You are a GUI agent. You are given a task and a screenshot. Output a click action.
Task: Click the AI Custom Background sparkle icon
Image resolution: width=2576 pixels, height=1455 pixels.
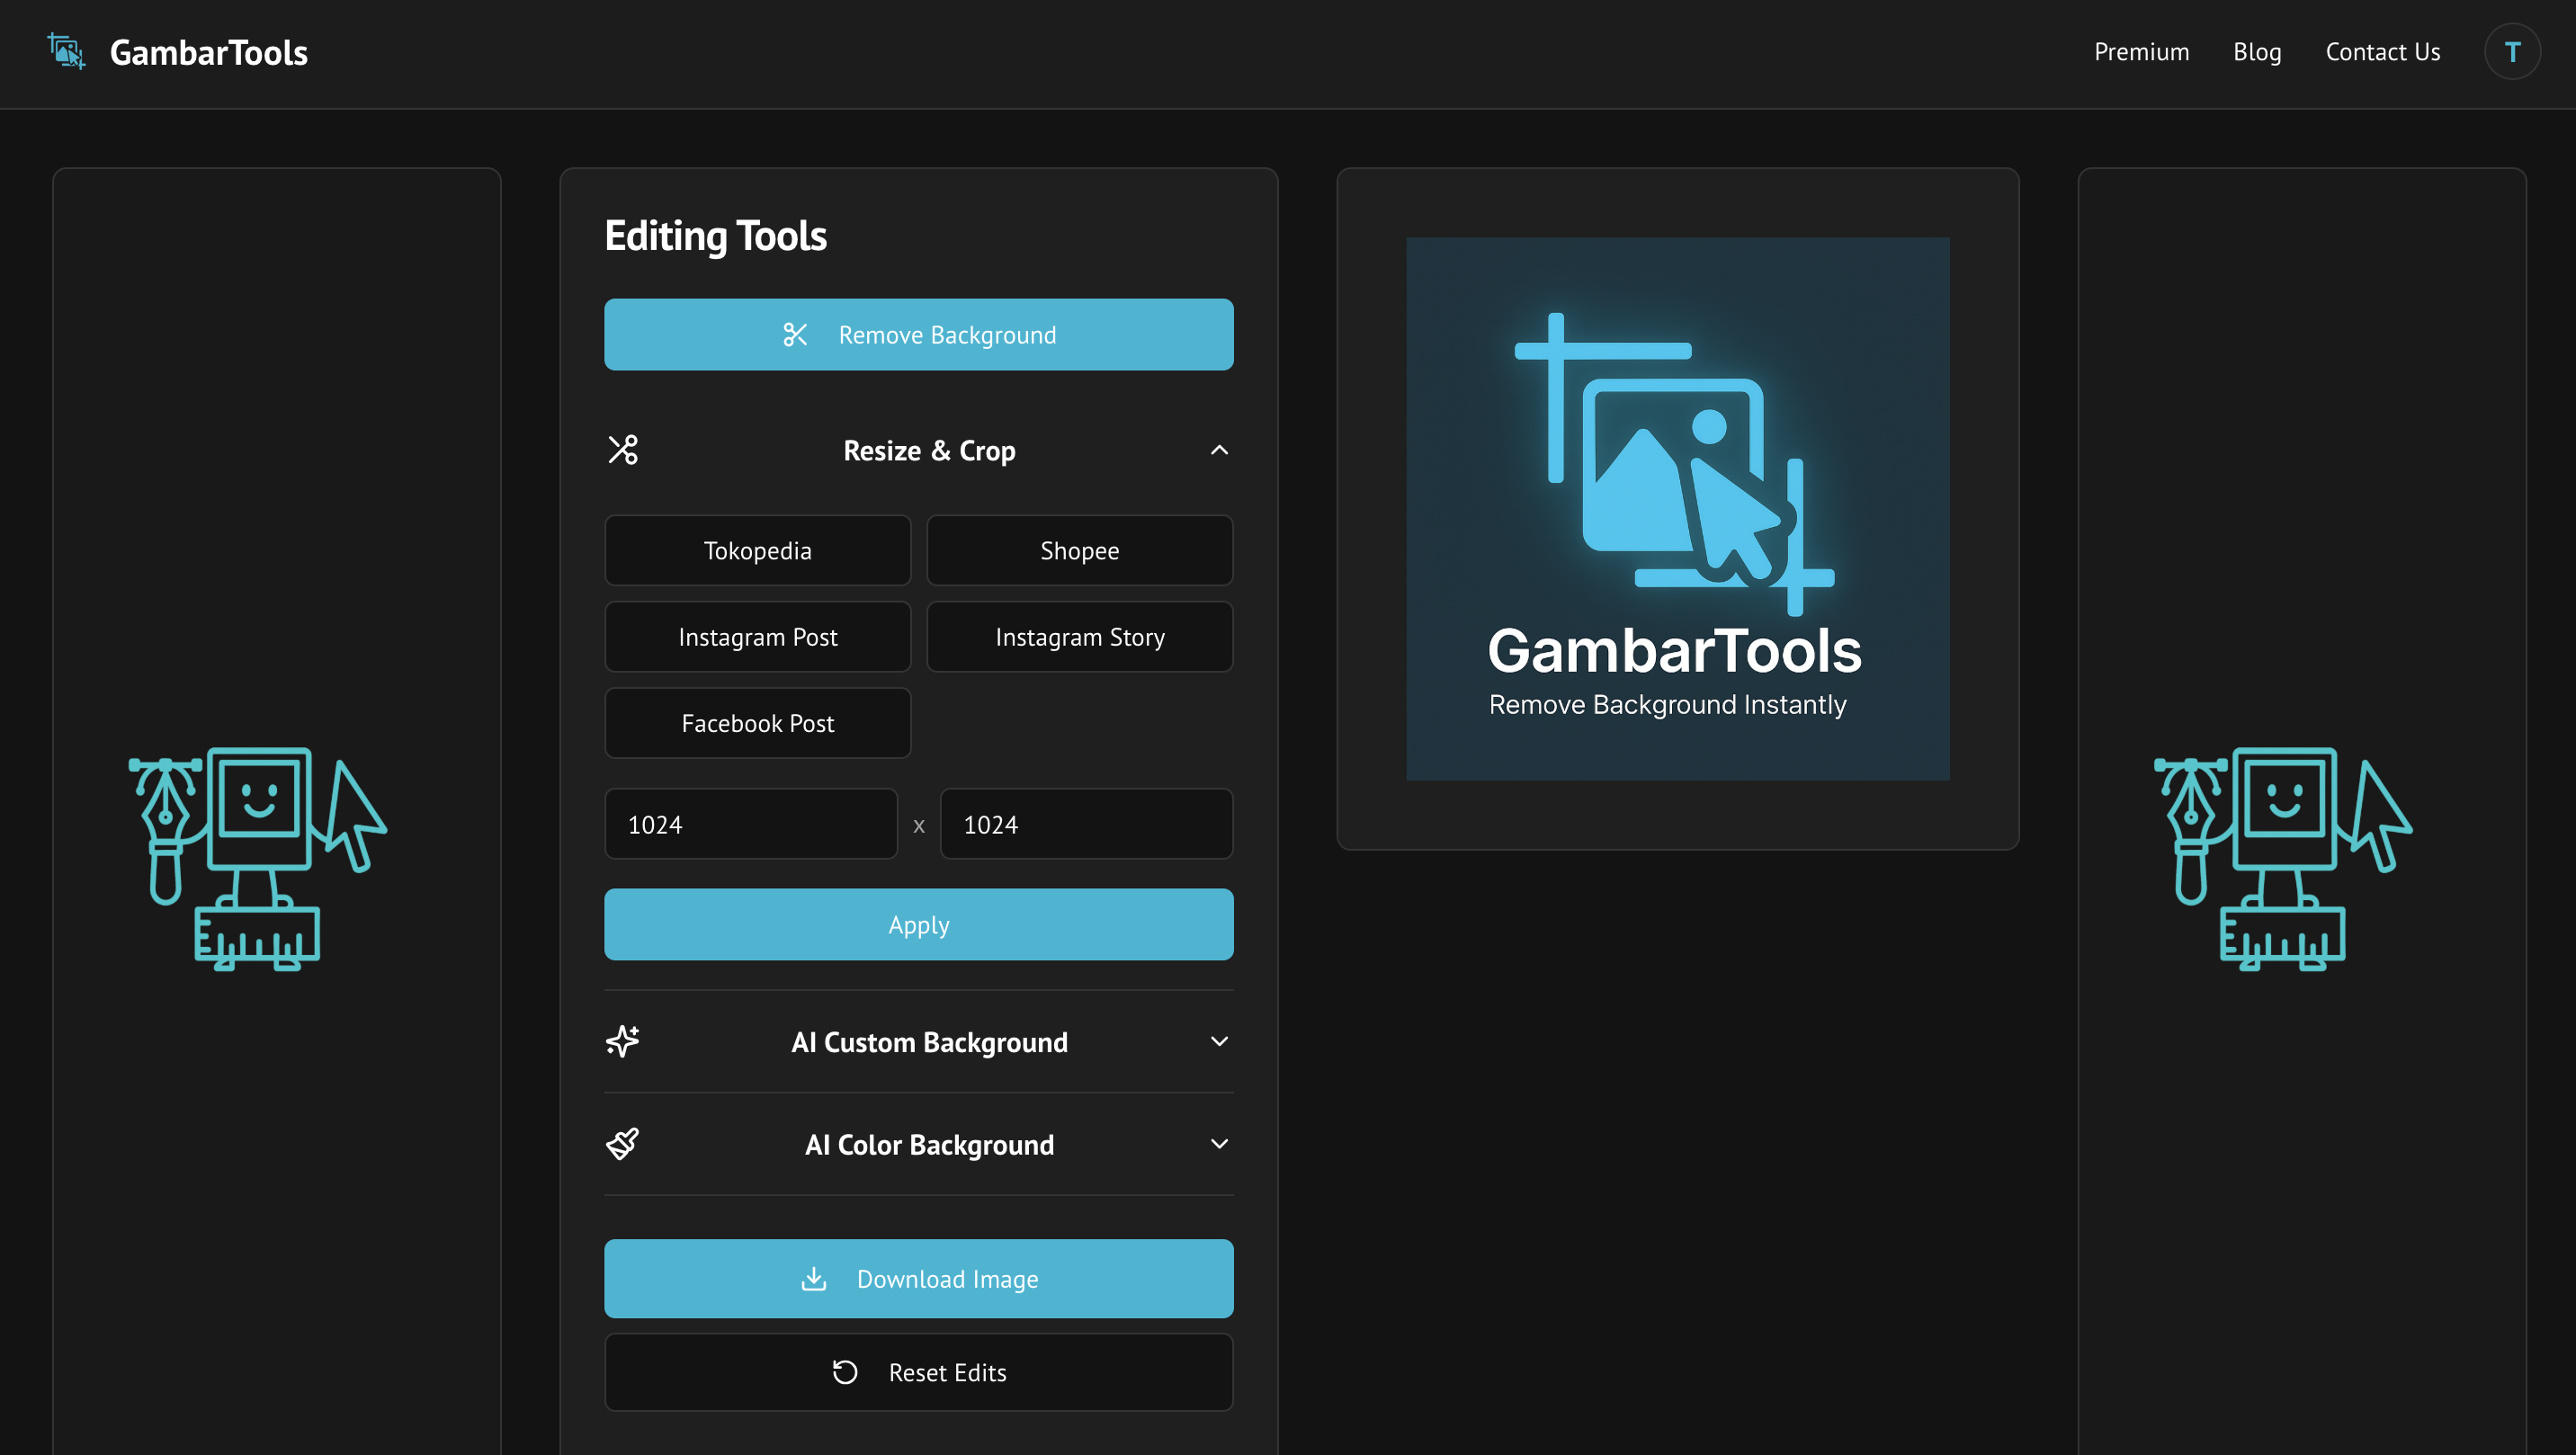pyautogui.click(x=622, y=1042)
